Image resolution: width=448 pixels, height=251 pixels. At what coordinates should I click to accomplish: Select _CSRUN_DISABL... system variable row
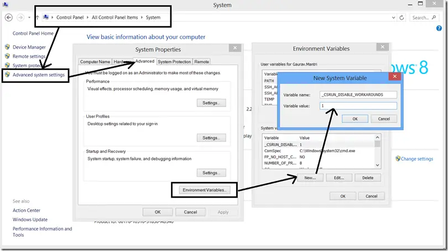point(319,145)
